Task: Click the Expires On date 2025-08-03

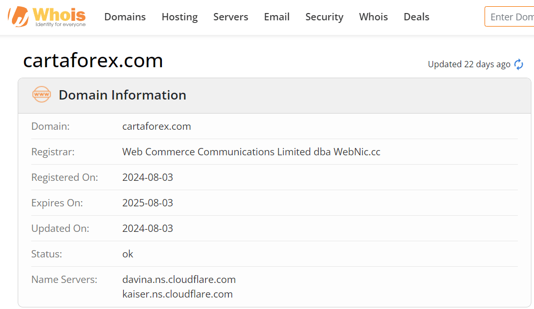Action: pyautogui.click(x=147, y=203)
